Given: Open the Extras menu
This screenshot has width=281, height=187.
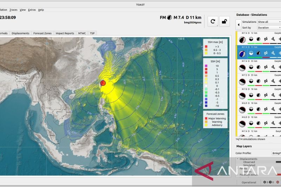Looking at the screenshot, I should click(32, 10).
